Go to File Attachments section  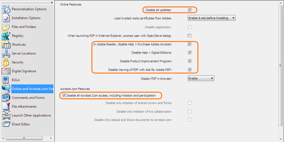[x=24, y=107]
